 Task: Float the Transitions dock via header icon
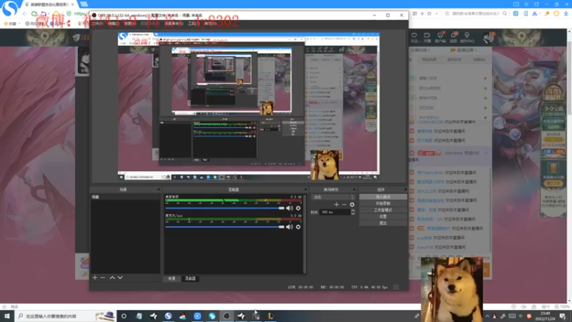[x=354, y=190]
